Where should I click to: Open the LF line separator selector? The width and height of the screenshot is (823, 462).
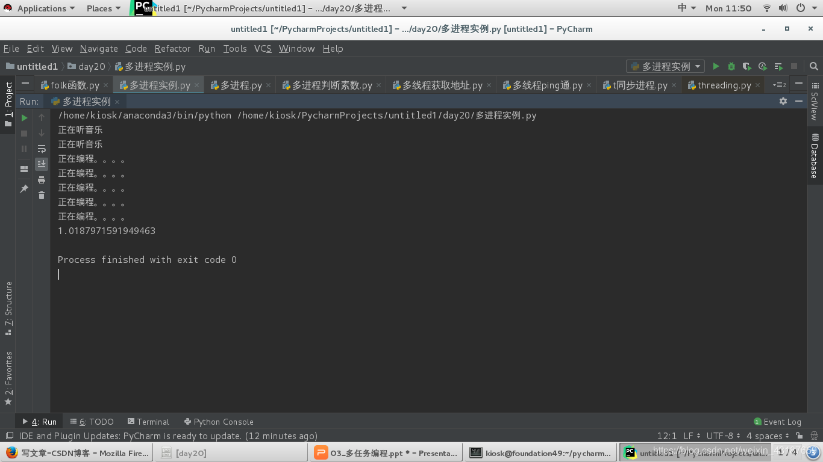tap(692, 436)
